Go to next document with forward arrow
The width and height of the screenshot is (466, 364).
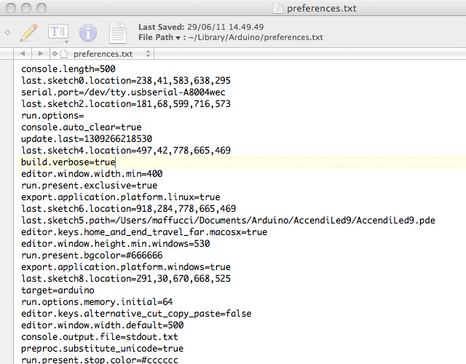click(39, 54)
